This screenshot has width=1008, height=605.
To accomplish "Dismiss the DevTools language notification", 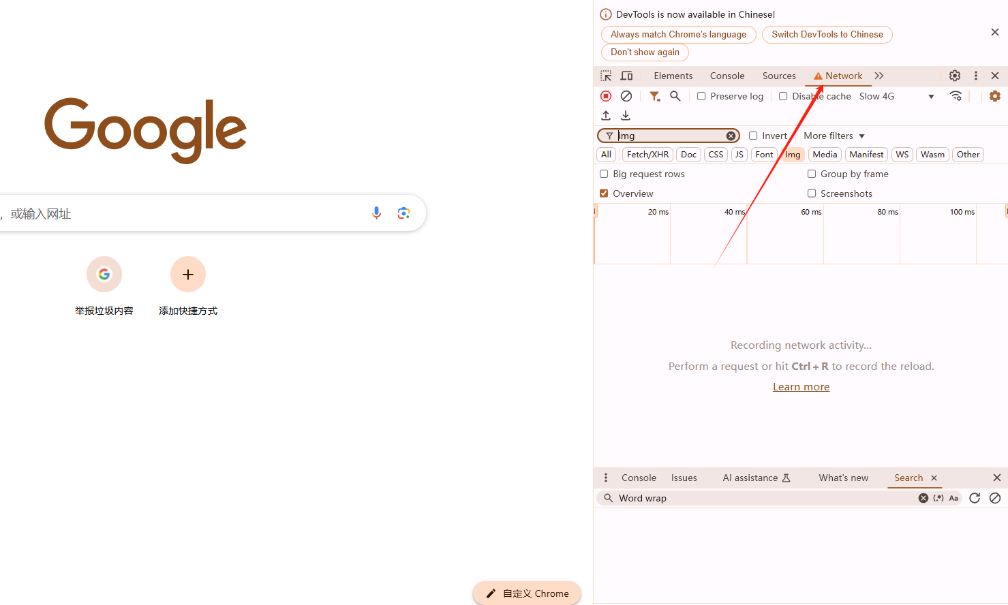I will [995, 32].
